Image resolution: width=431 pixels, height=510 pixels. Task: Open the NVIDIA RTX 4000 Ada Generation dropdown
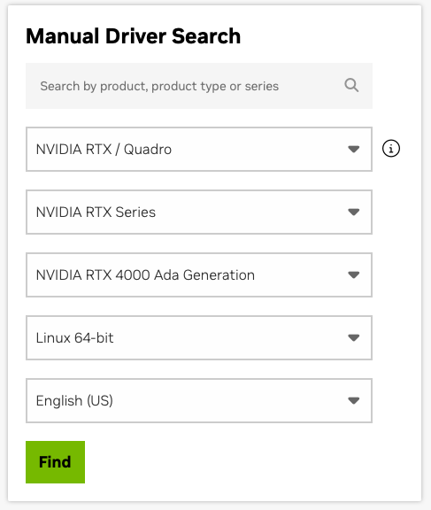[199, 274]
